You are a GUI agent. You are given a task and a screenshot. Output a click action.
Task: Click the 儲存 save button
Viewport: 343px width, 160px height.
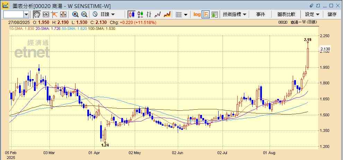coord(332,15)
